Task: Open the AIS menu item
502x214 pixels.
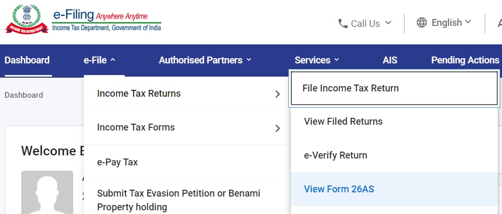Action: click(x=390, y=60)
